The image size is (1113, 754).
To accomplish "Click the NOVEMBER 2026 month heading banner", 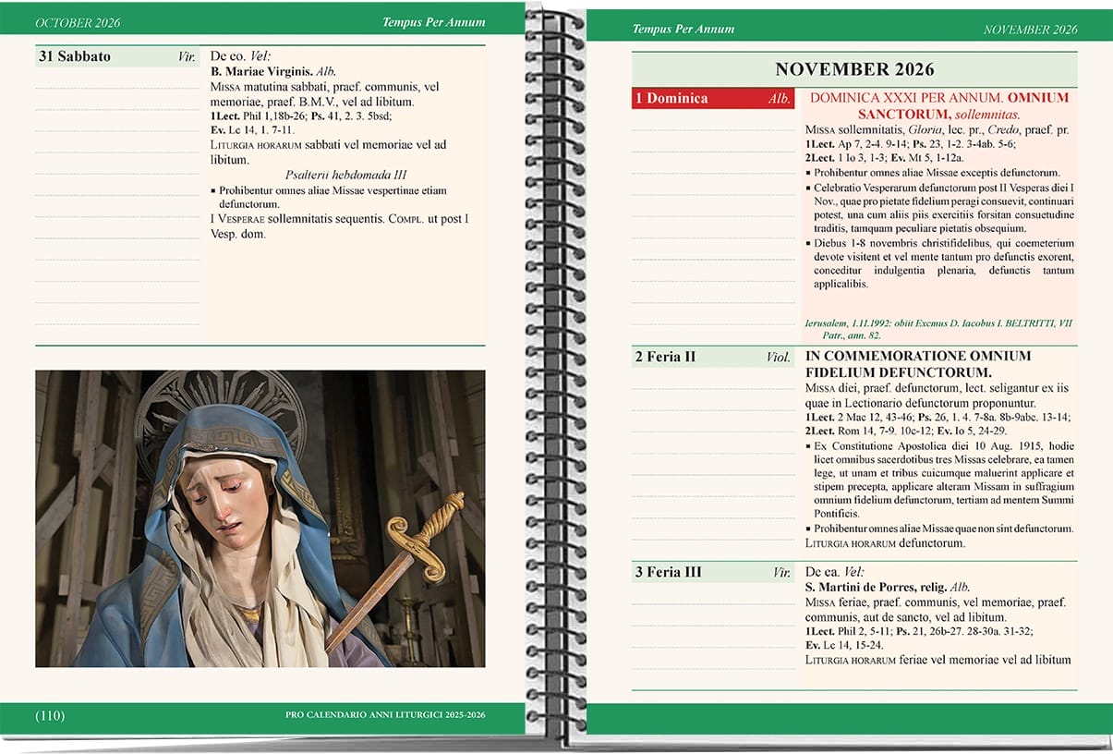I will [853, 69].
